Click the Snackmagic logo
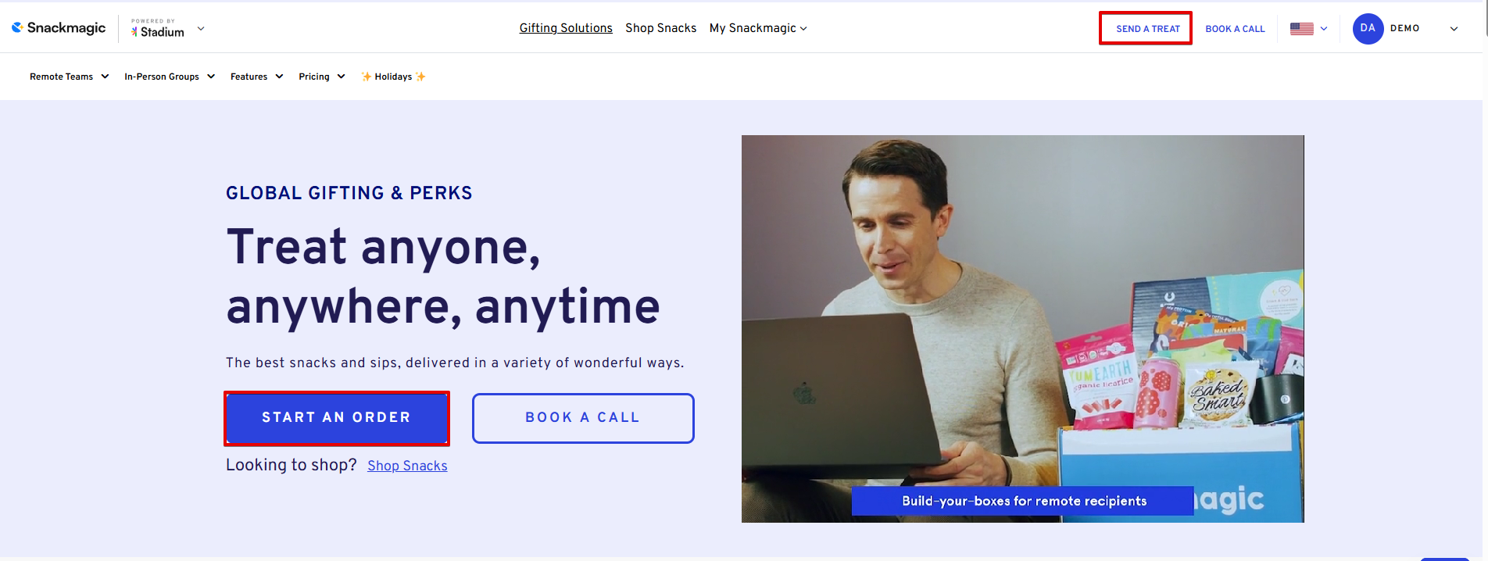The height and width of the screenshot is (561, 1488). point(59,28)
